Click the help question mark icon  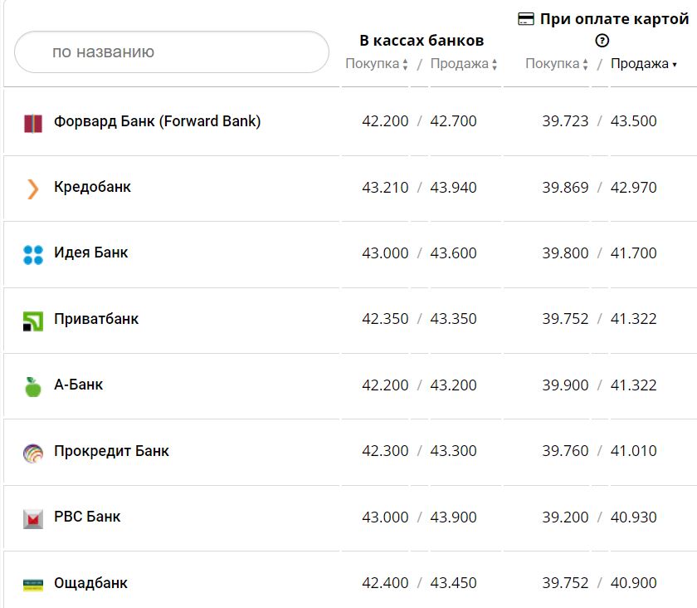click(602, 41)
